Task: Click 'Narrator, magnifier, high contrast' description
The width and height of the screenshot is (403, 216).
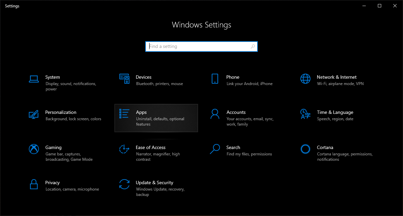Action: point(158,157)
